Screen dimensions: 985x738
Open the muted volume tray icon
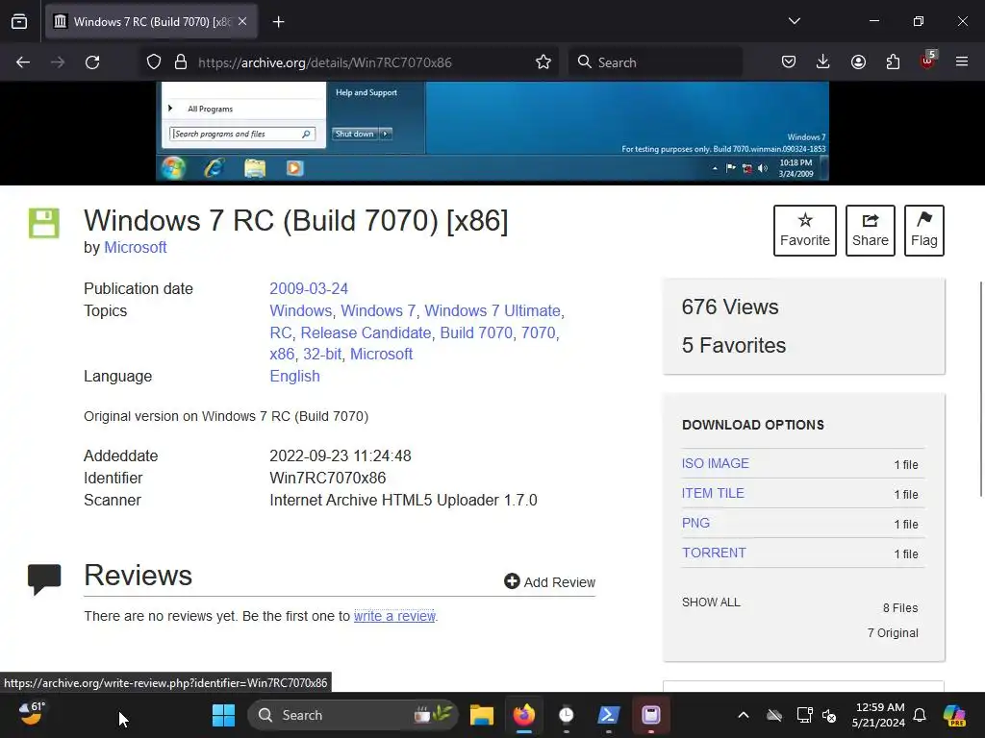click(829, 715)
